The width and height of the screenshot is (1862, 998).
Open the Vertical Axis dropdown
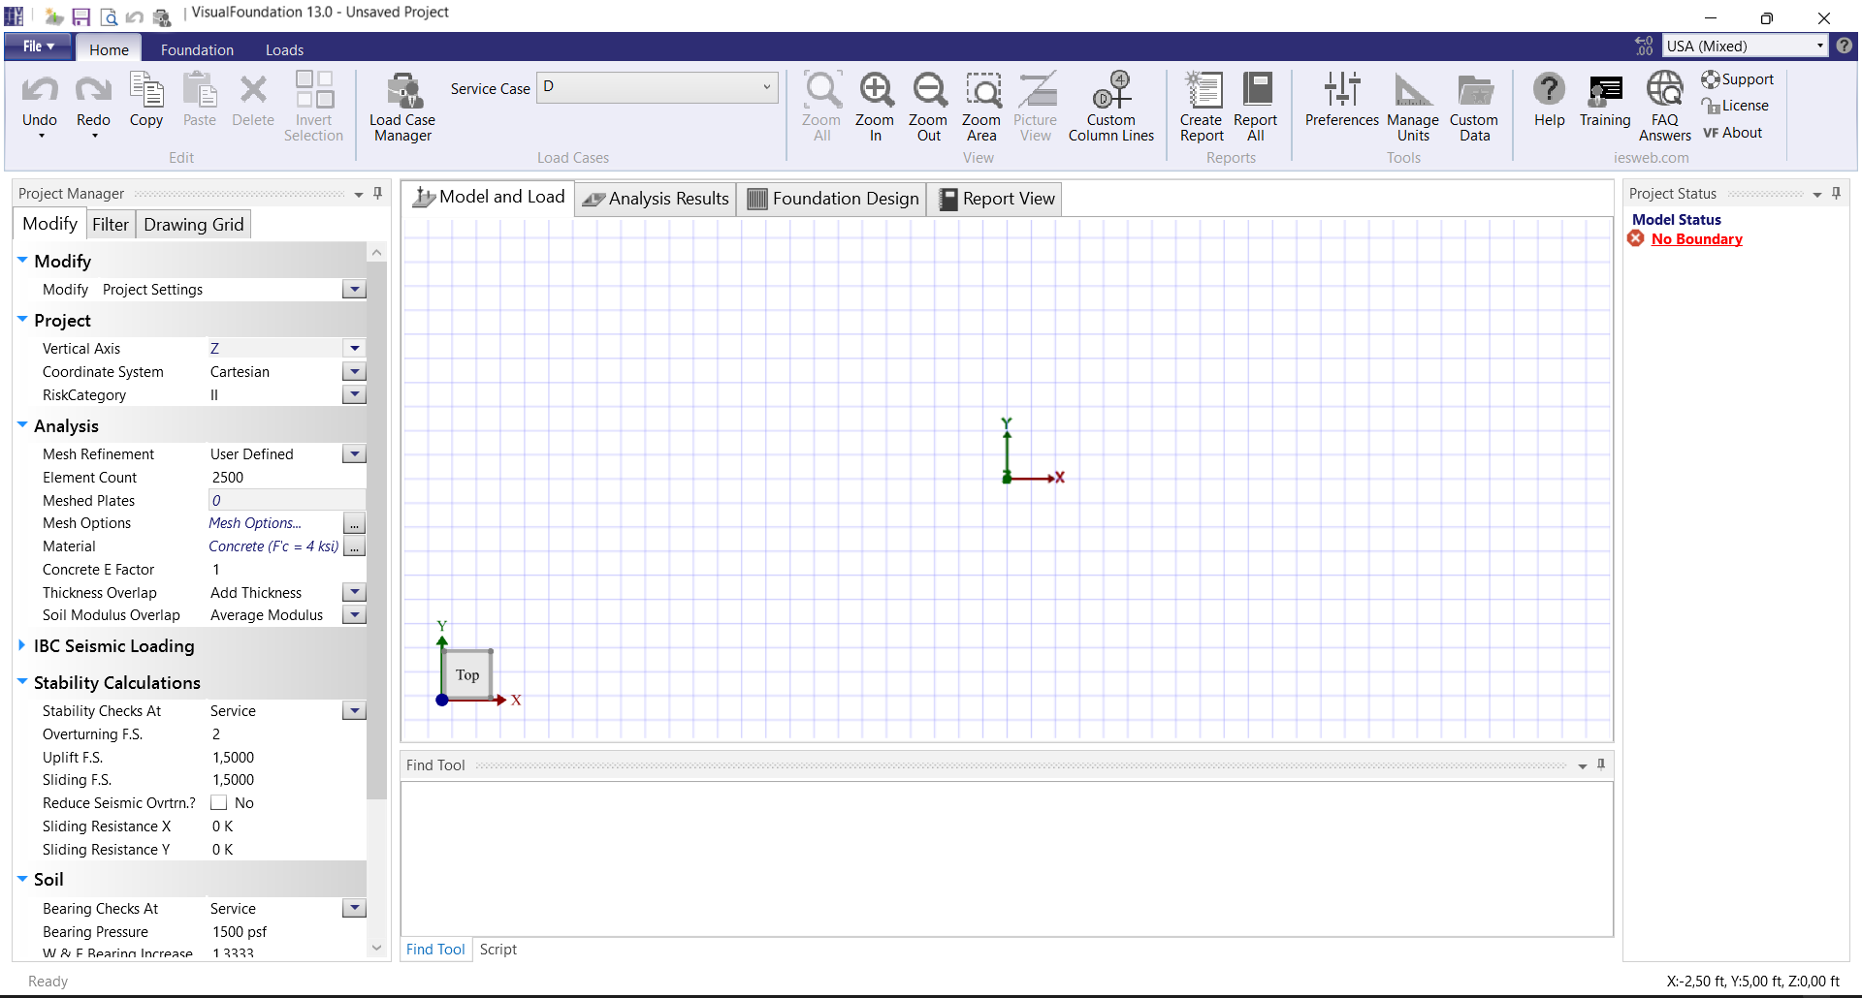pos(354,349)
